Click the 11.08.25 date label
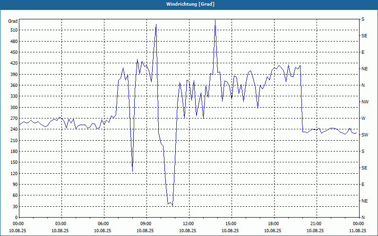 [x=358, y=231]
